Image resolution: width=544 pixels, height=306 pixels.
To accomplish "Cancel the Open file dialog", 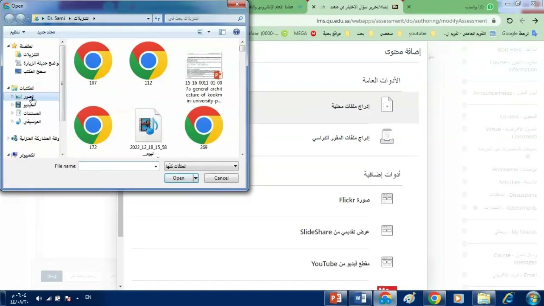I will (x=221, y=178).
